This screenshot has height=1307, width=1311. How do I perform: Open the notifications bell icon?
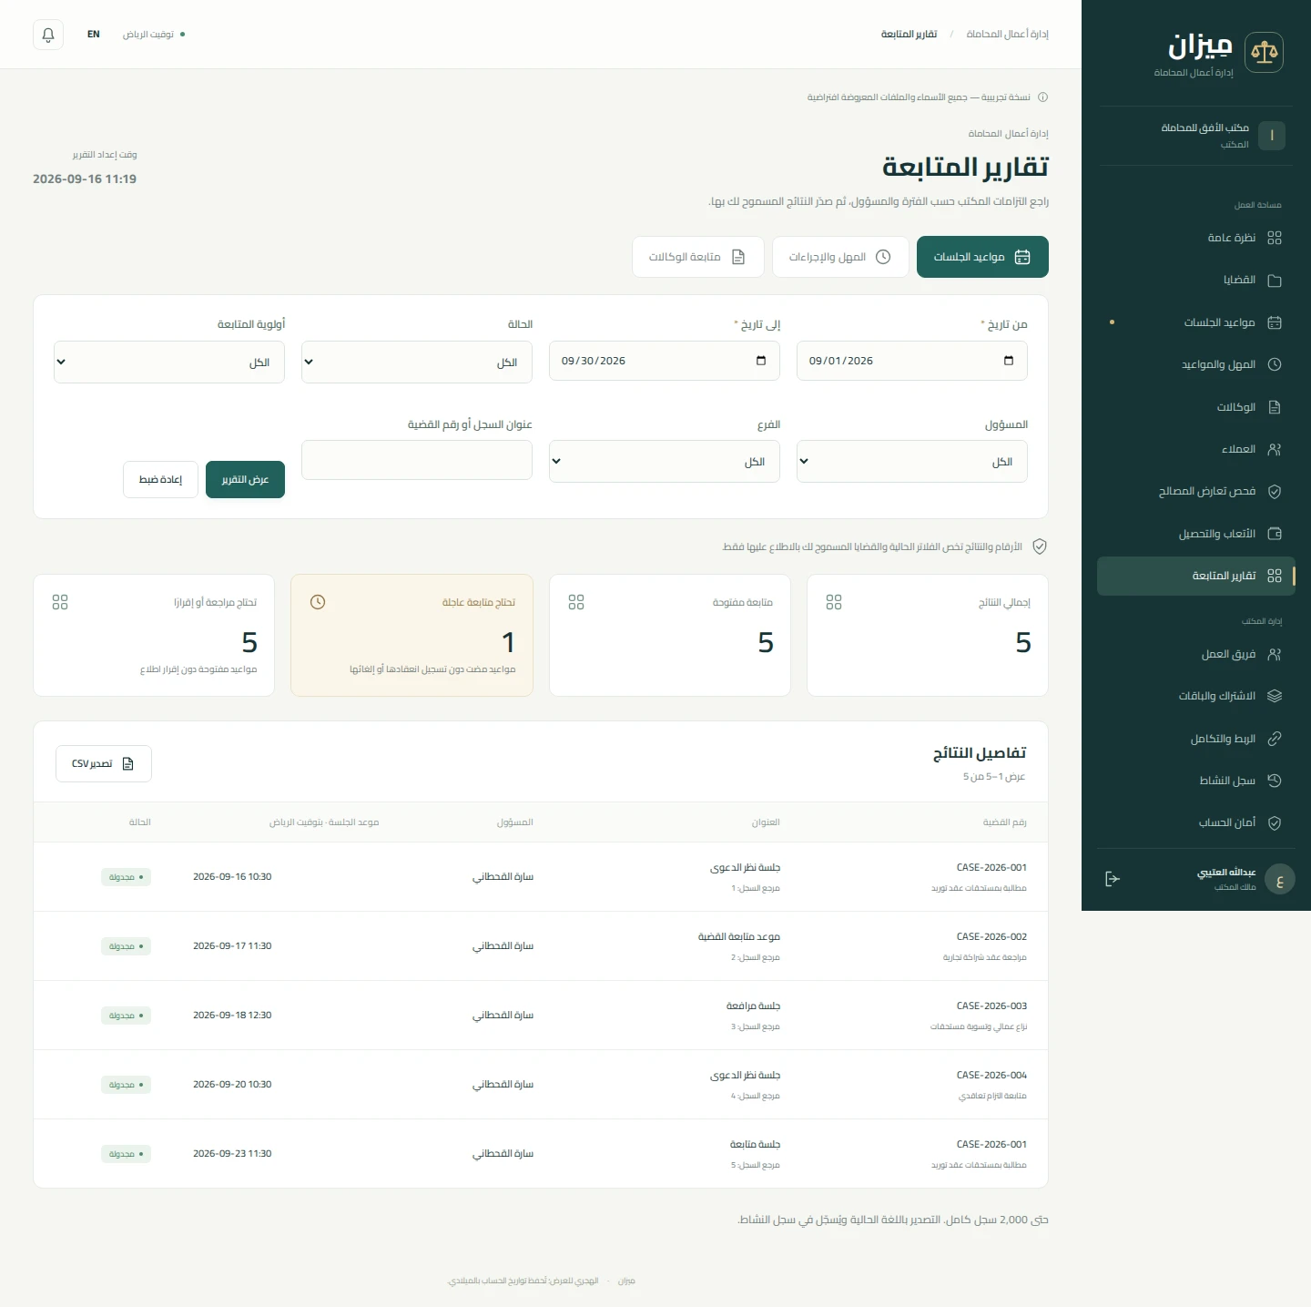click(48, 35)
